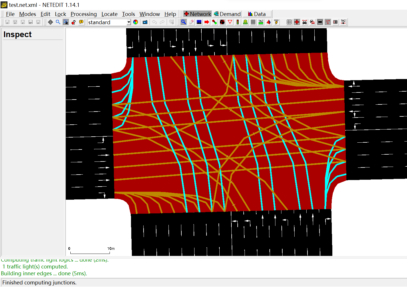Select TAZ mode icon with green line

[261, 22]
